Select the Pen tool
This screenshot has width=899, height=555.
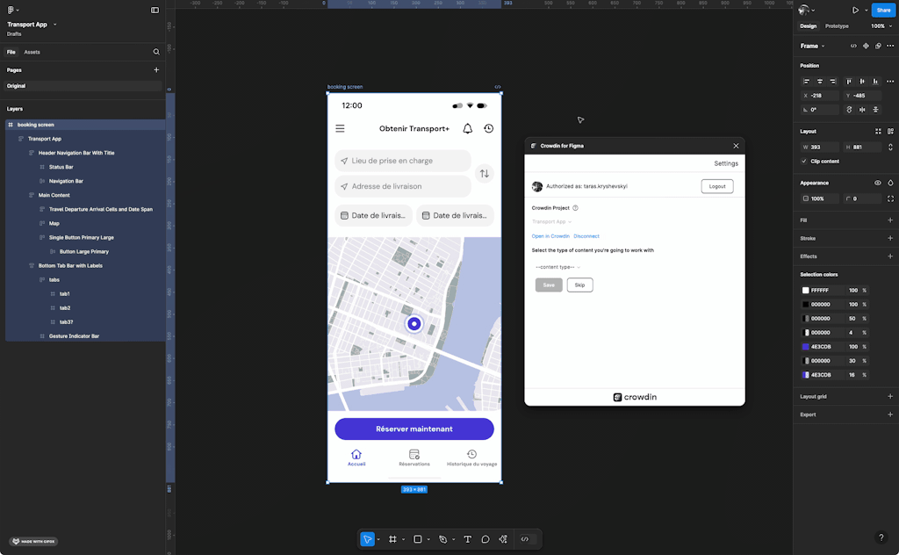pyautogui.click(x=442, y=538)
